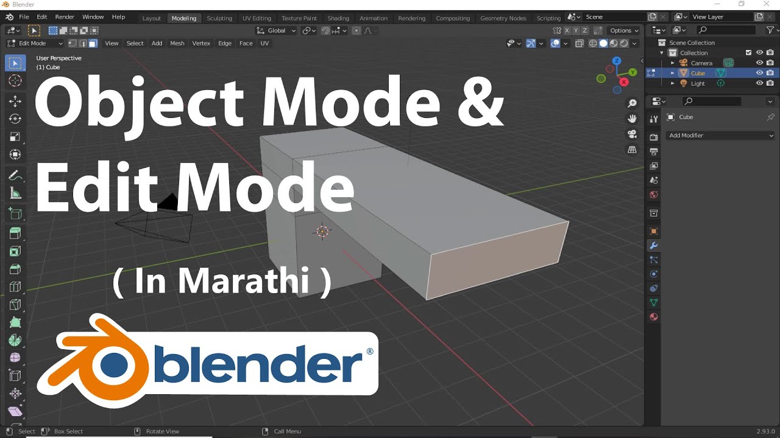The width and height of the screenshot is (780, 438).
Task: Activate the Move tool
Action: 15,101
